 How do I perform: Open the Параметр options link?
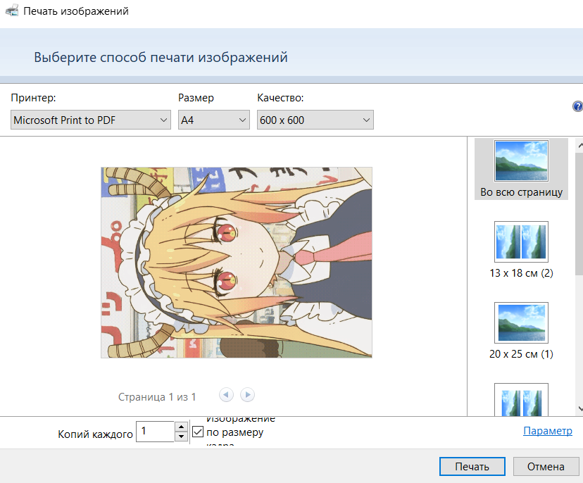(x=547, y=431)
